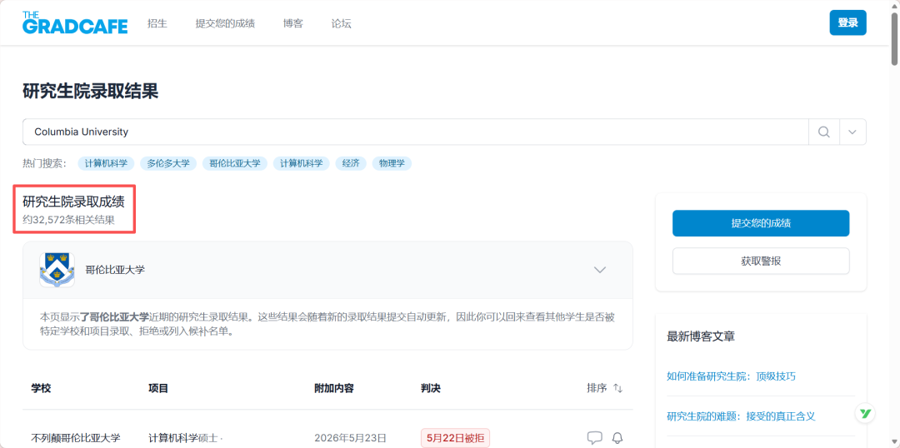Click TheGradCafe logo
The height and width of the screenshot is (448, 900).
75,23
